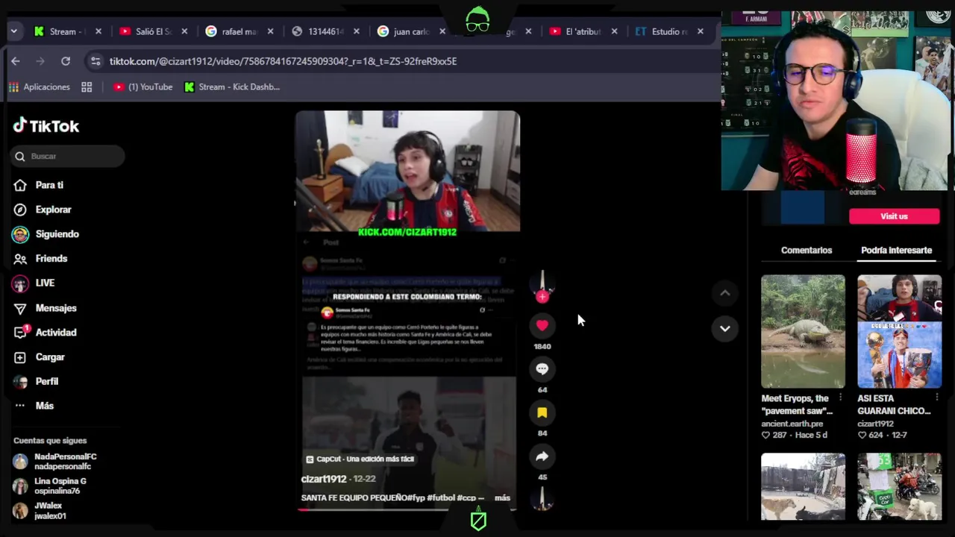Open Lina Ospina G followed account
Viewport: 955px width, 537px height.
[49, 486]
